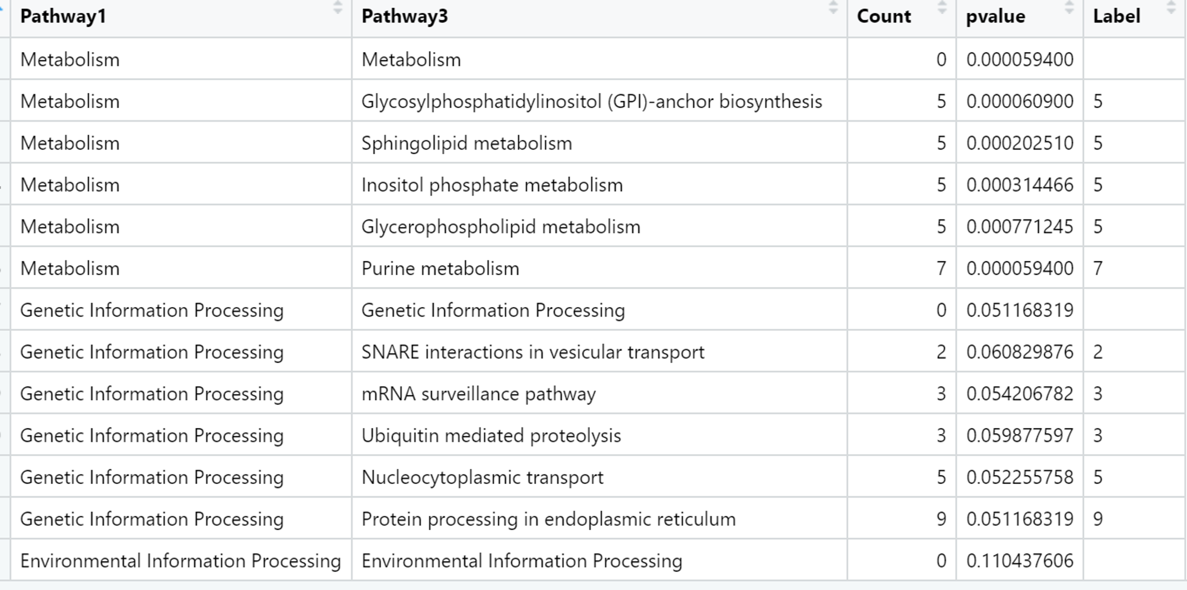Click pvalue 0.110437606 cell
The width and height of the screenshot is (1187, 590).
click(1020, 560)
